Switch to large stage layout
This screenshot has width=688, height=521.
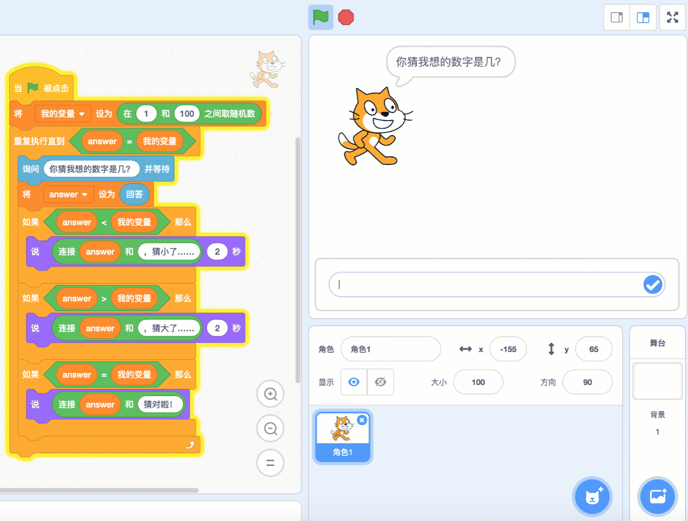click(x=643, y=17)
